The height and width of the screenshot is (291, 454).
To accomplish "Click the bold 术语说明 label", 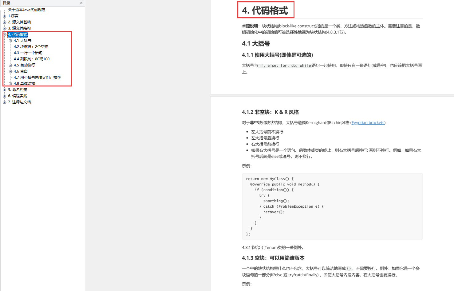I will (x=250, y=26).
